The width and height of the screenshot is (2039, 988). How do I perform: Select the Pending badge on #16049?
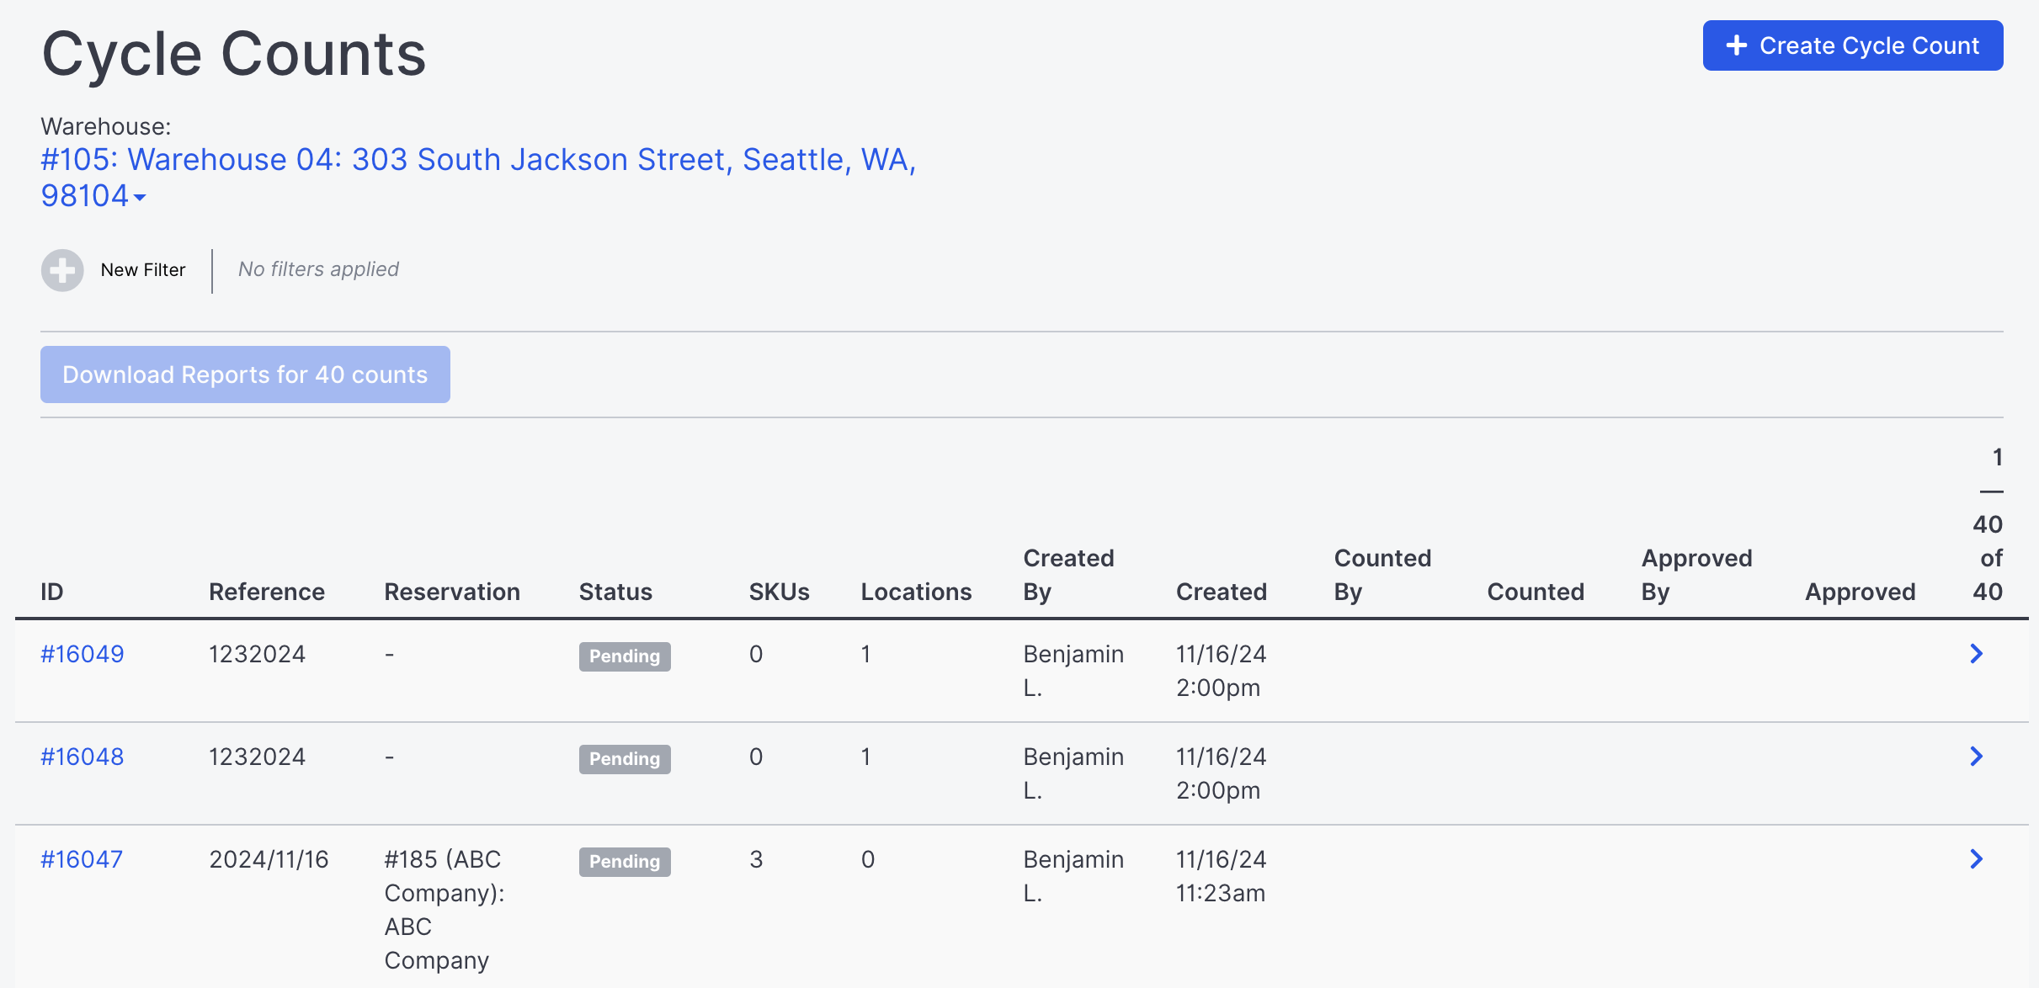click(625, 656)
